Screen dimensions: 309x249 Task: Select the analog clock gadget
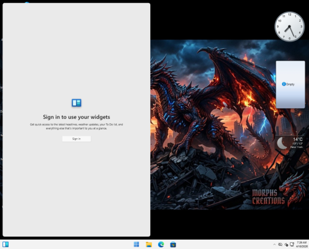290,27
